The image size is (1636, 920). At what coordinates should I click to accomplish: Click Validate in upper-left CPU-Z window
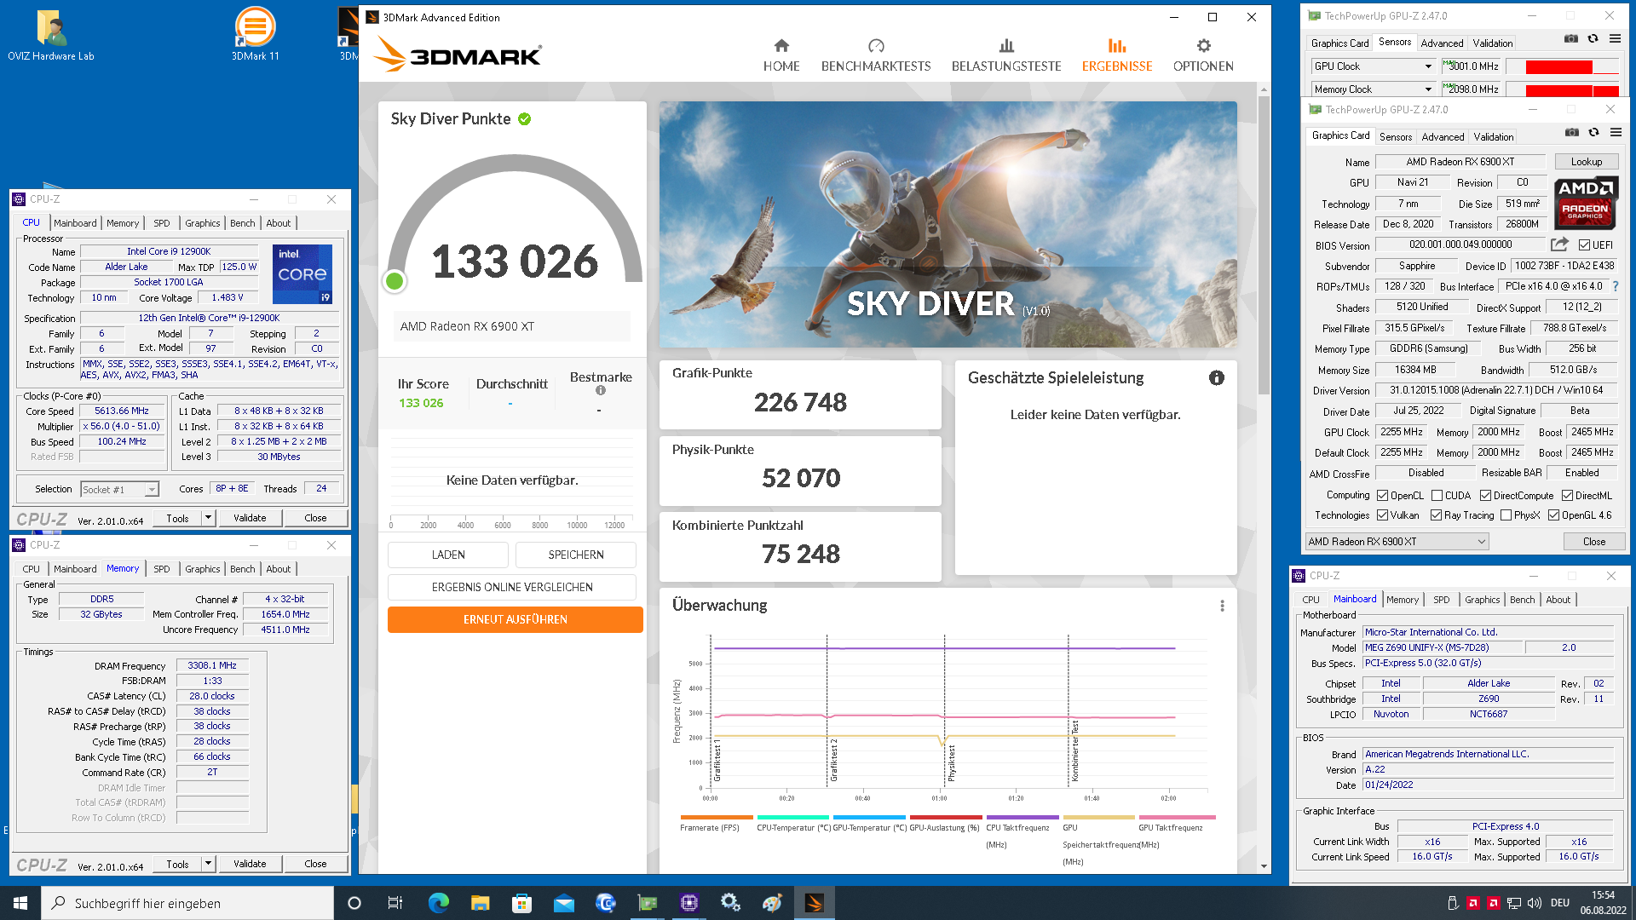pyautogui.click(x=250, y=518)
